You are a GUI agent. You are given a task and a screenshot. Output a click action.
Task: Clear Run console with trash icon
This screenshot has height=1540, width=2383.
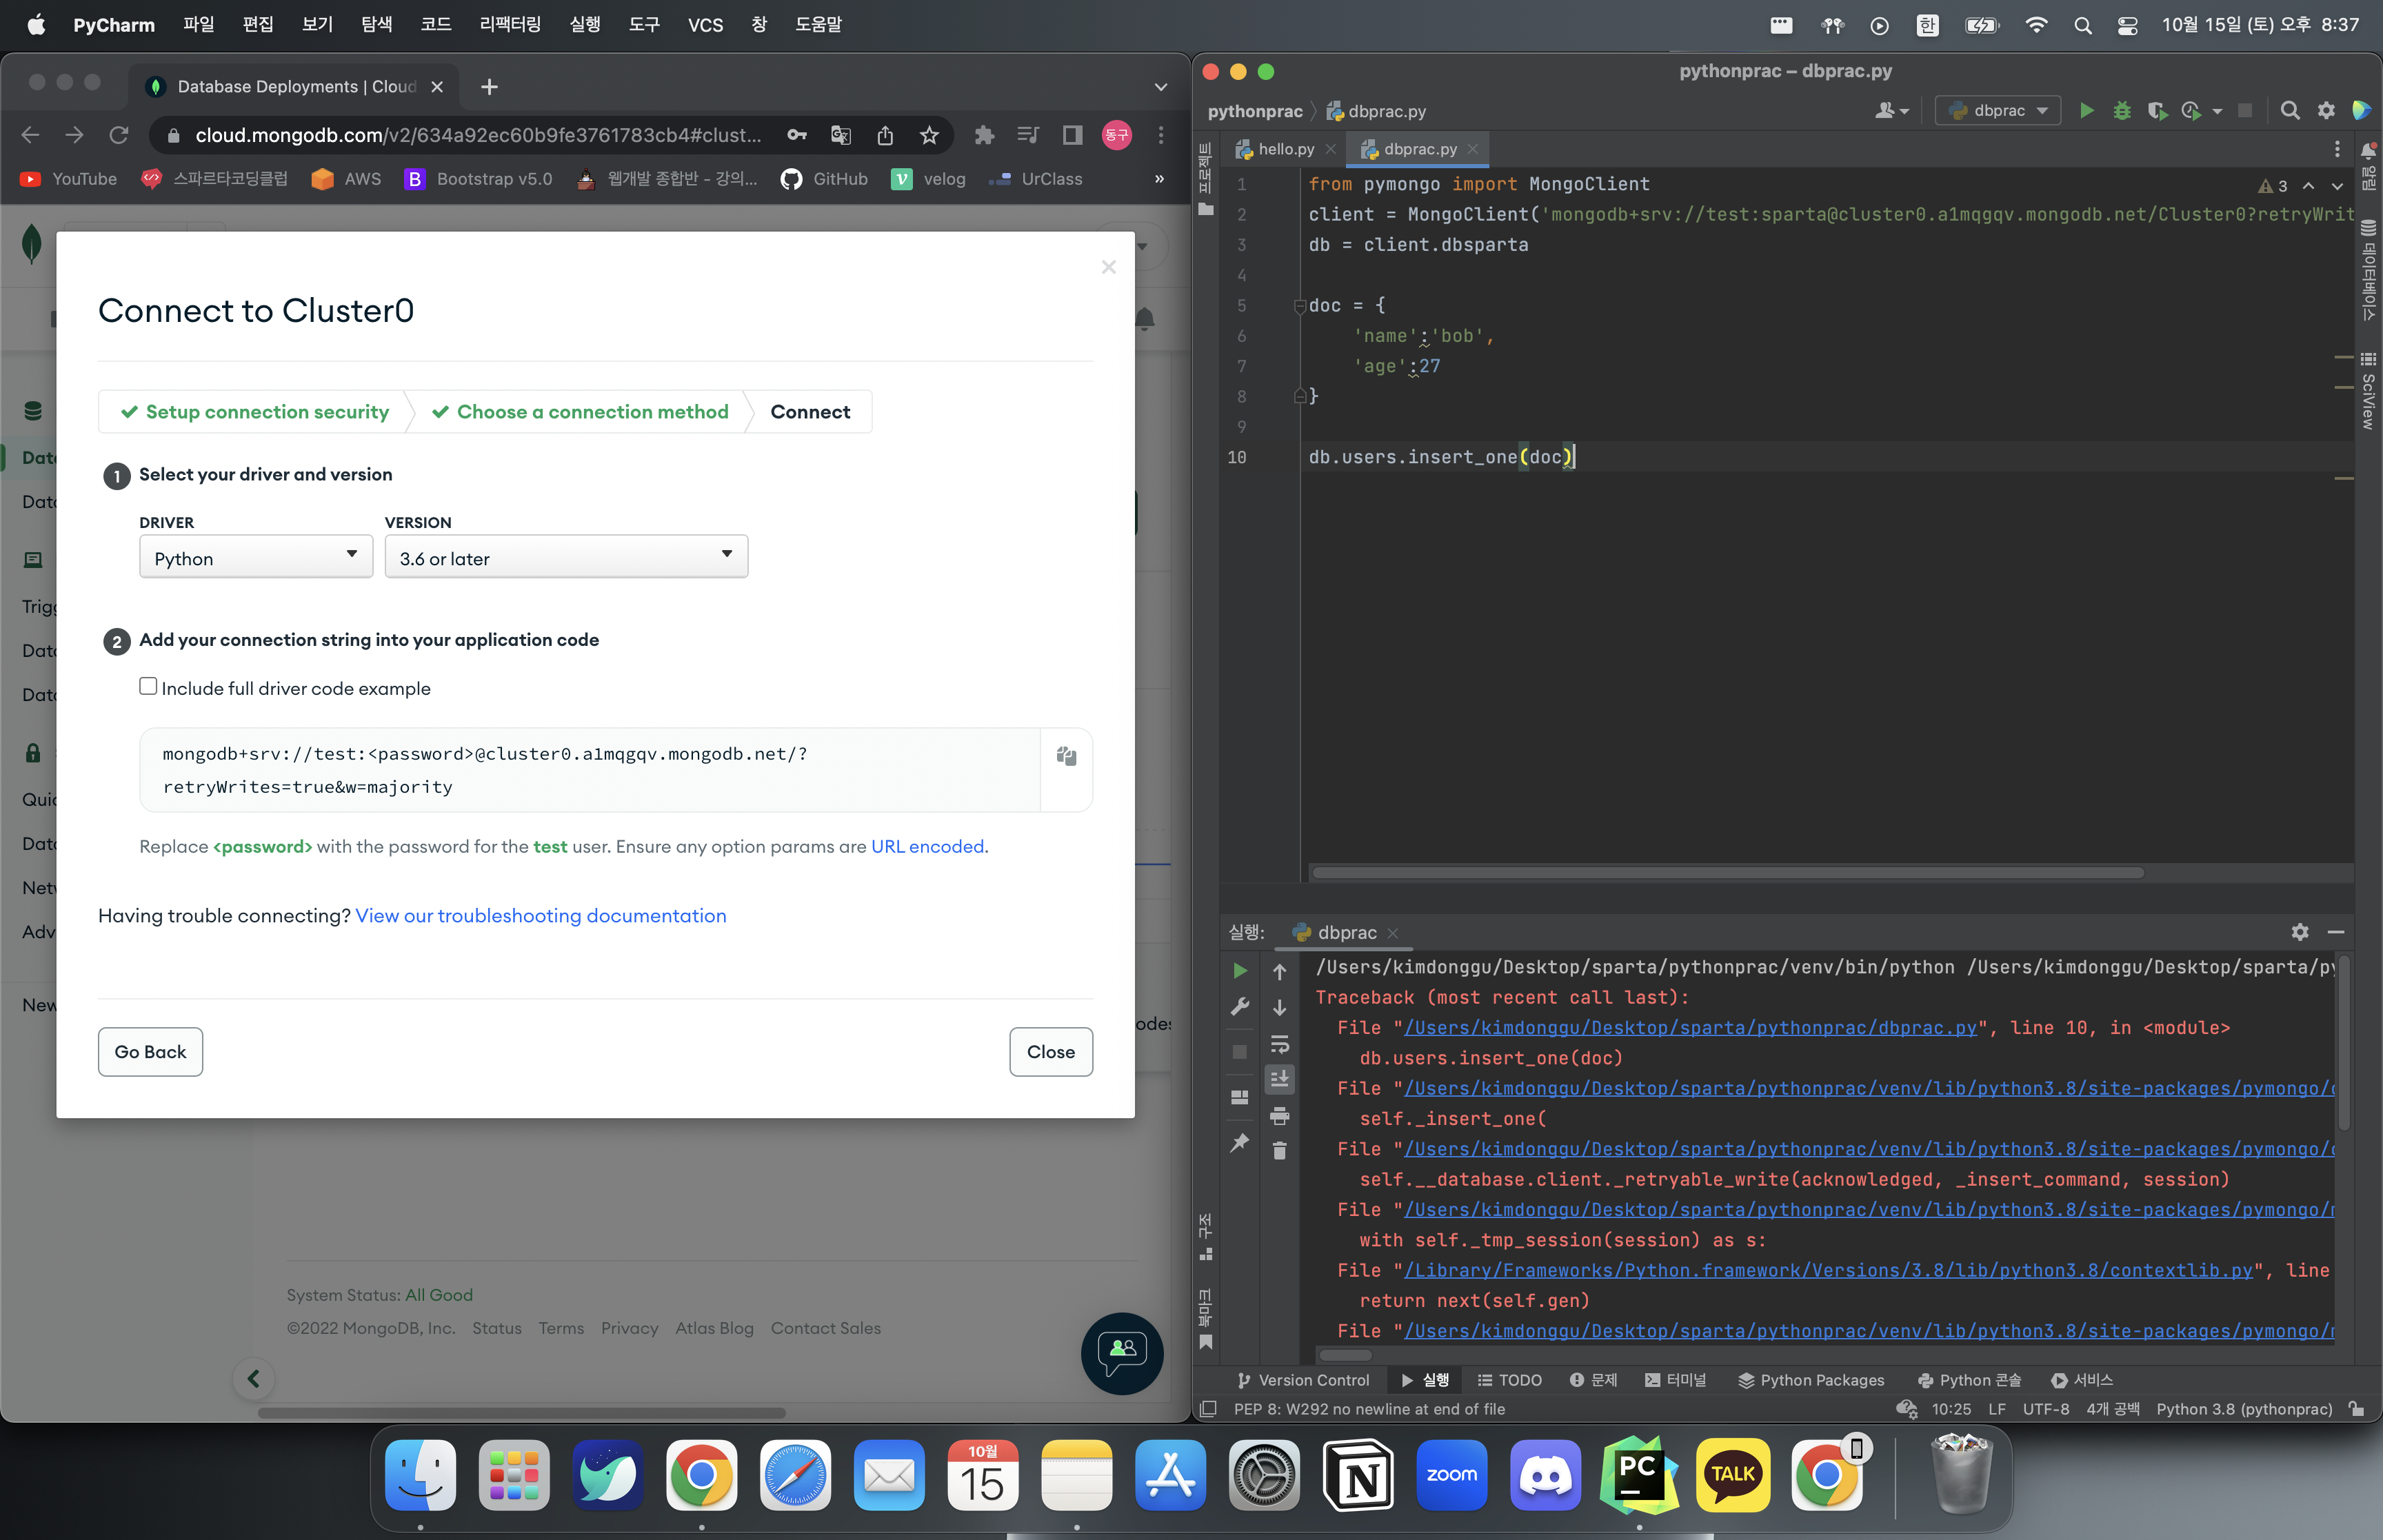tap(1280, 1151)
